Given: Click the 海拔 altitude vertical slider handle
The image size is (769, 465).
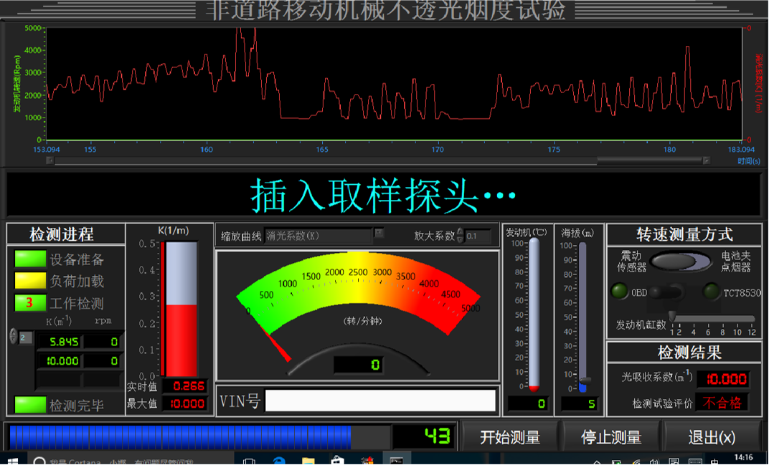Looking at the screenshot, I should click(x=585, y=380).
